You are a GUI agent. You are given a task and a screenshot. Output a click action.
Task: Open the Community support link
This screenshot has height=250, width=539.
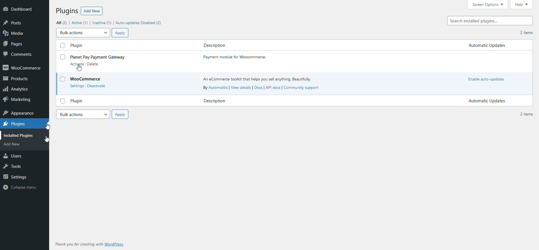pyautogui.click(x=301, y=87)
